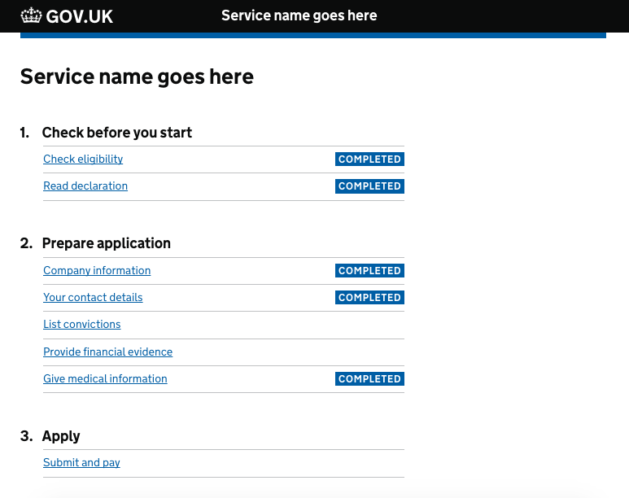This screenshot has height=498, width=629.
Task: Click the Submit and pay link
Action: (x=81, y=463)
